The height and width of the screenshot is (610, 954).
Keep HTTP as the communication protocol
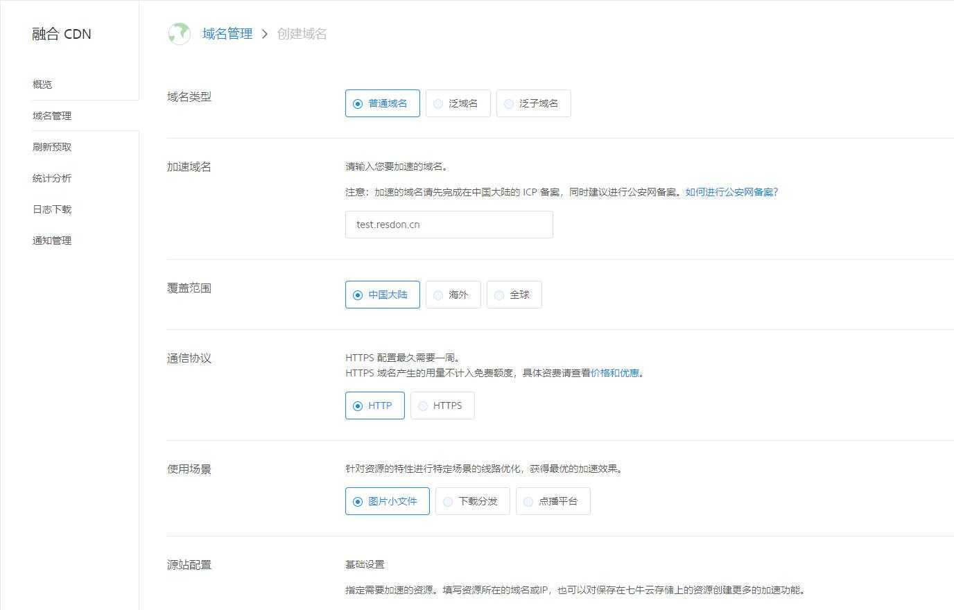pos(374,406)
